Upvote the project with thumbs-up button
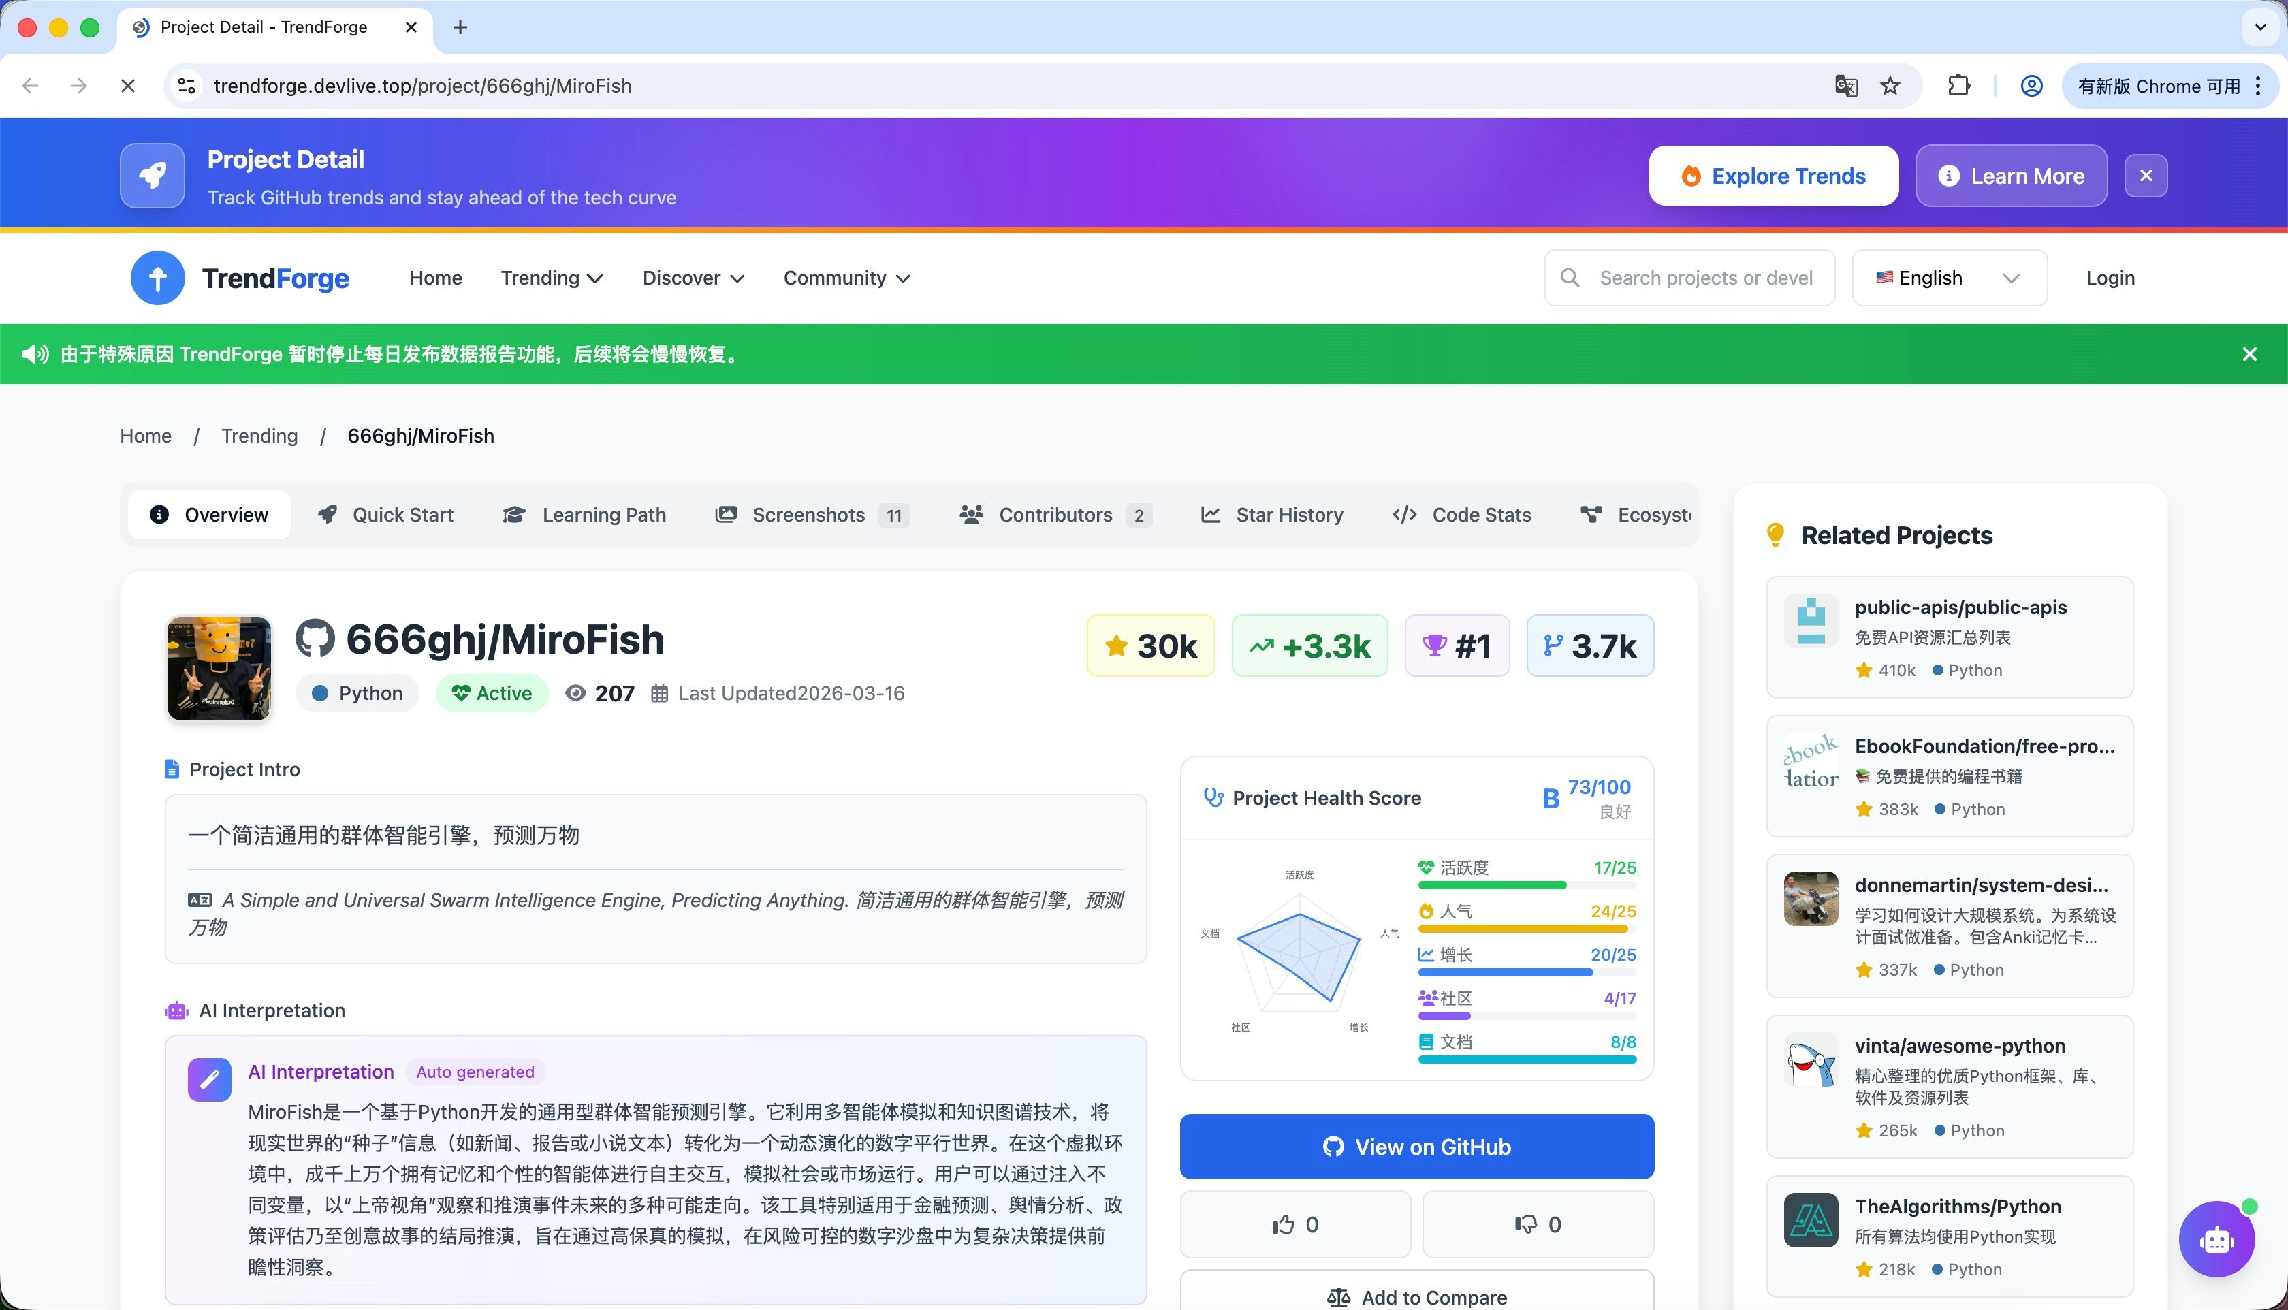2288x1310 pixels. point(1294,1224)
